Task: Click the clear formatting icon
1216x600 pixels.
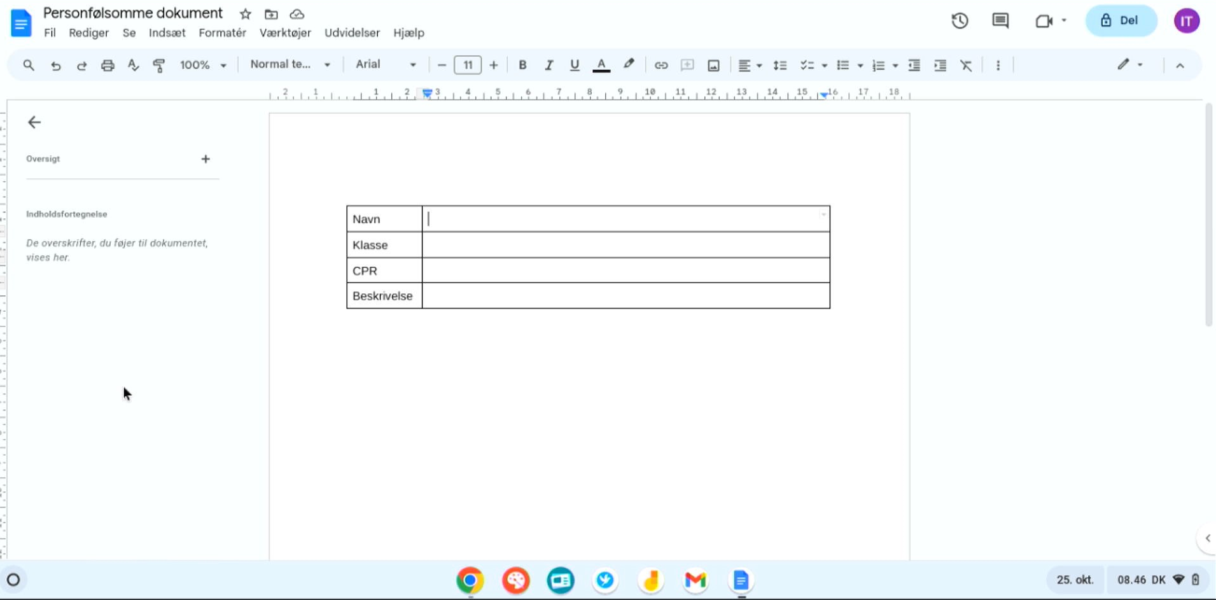Action: coord(966,65)
